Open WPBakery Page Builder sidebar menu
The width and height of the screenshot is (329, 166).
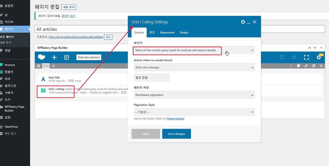[x=15, y=109]
